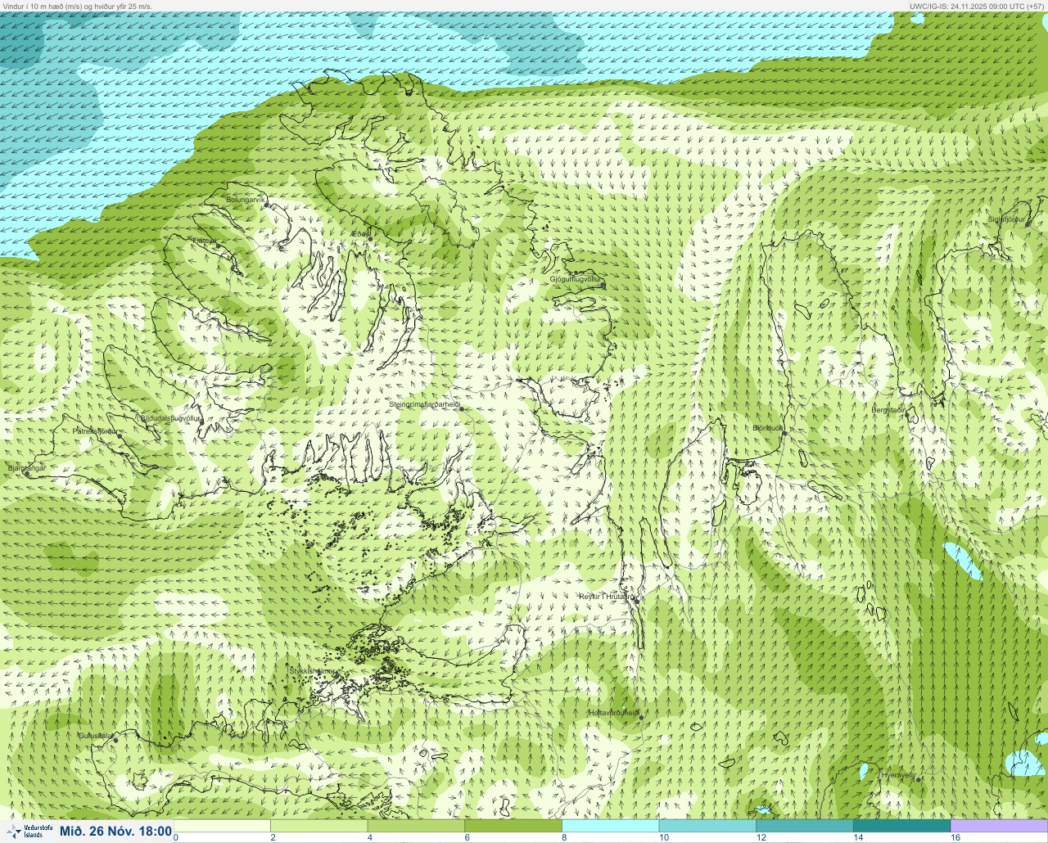Click the forecast time 'Mið. 26 Nóv. 18:00'
The width and height of the screenshot is (1048, 843).
tap(115, 832)
